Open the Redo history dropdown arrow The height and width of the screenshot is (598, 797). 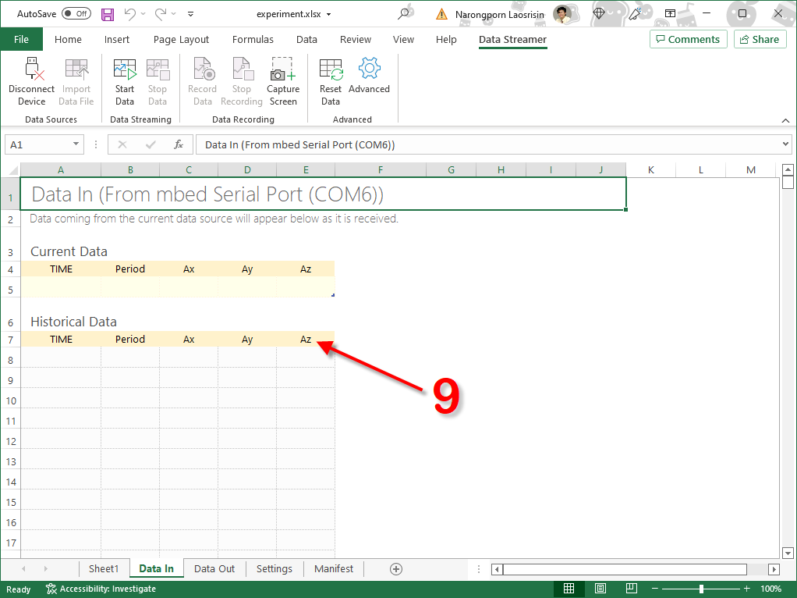click(x=173, y=14)
